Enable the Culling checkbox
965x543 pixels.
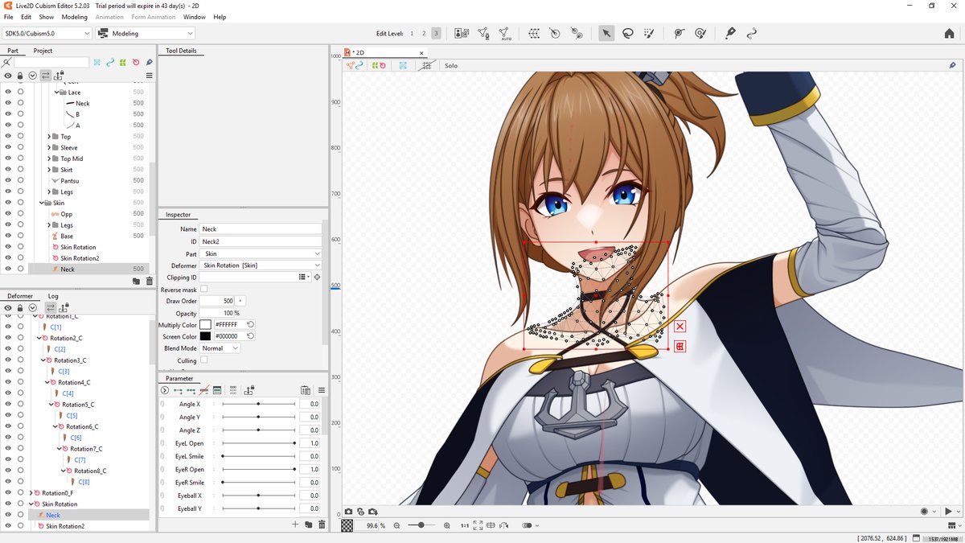203,360
